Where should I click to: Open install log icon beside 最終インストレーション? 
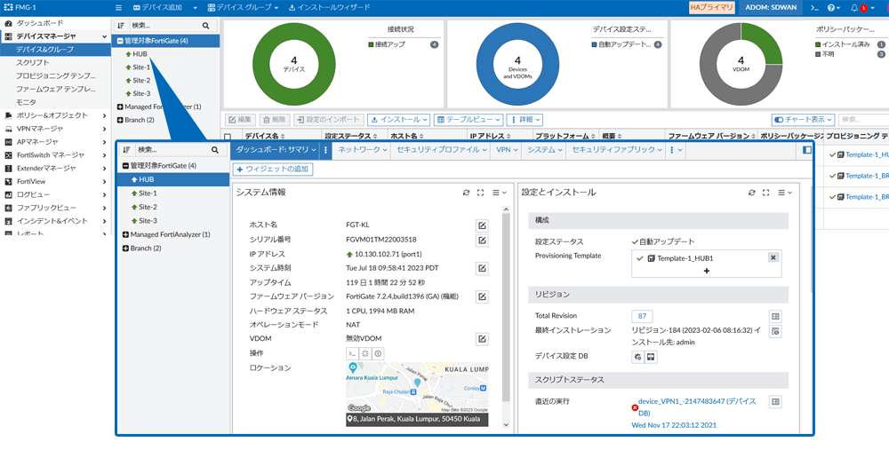coord(775,330)
